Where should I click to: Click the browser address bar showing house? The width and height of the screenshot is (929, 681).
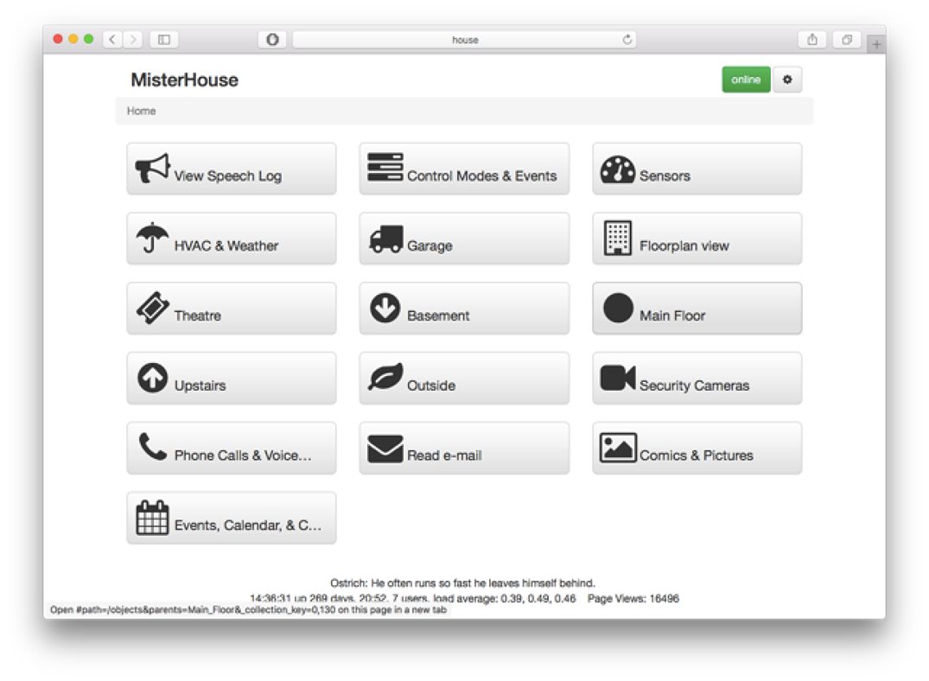pyautogui.click(x=465, y=40)
